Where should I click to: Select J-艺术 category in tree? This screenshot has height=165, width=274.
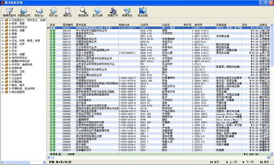click(x=13, y=51)
